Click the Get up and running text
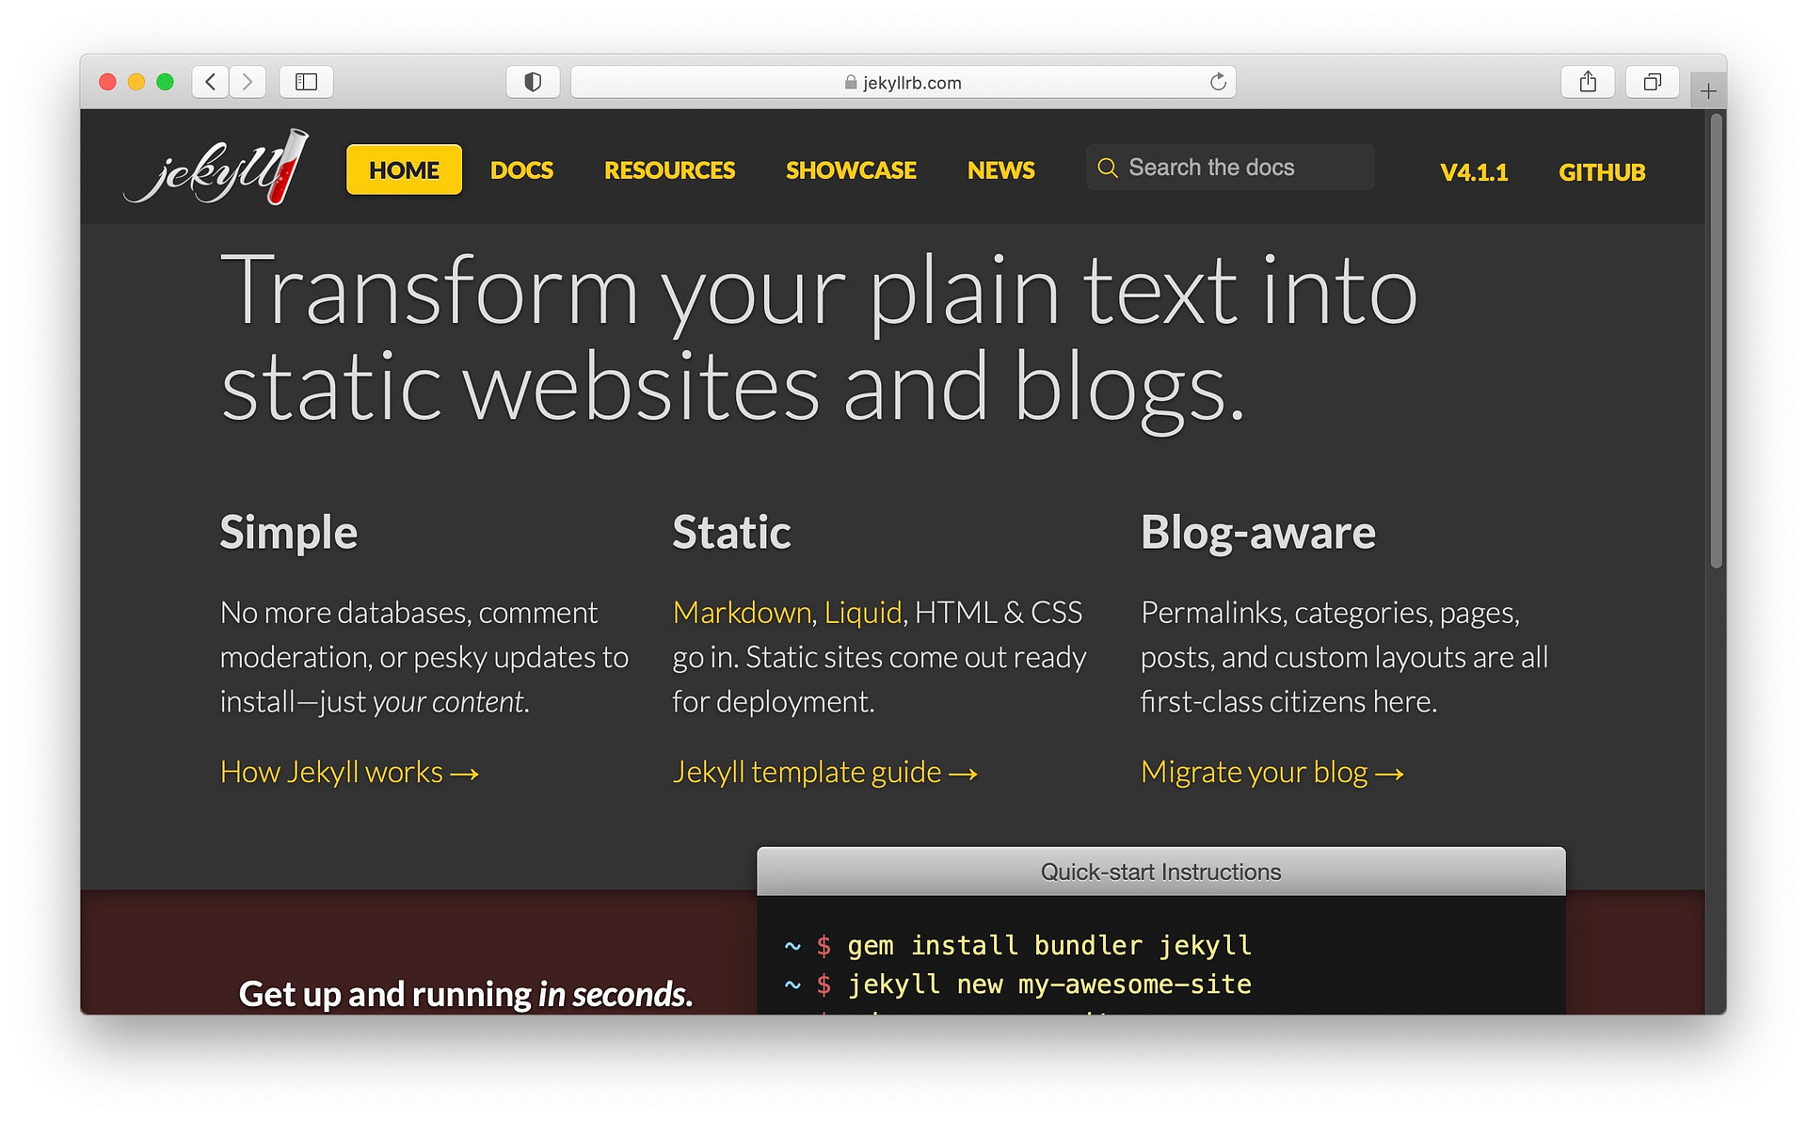Viewport: 1807px width, 1121px height. [465, 994]
